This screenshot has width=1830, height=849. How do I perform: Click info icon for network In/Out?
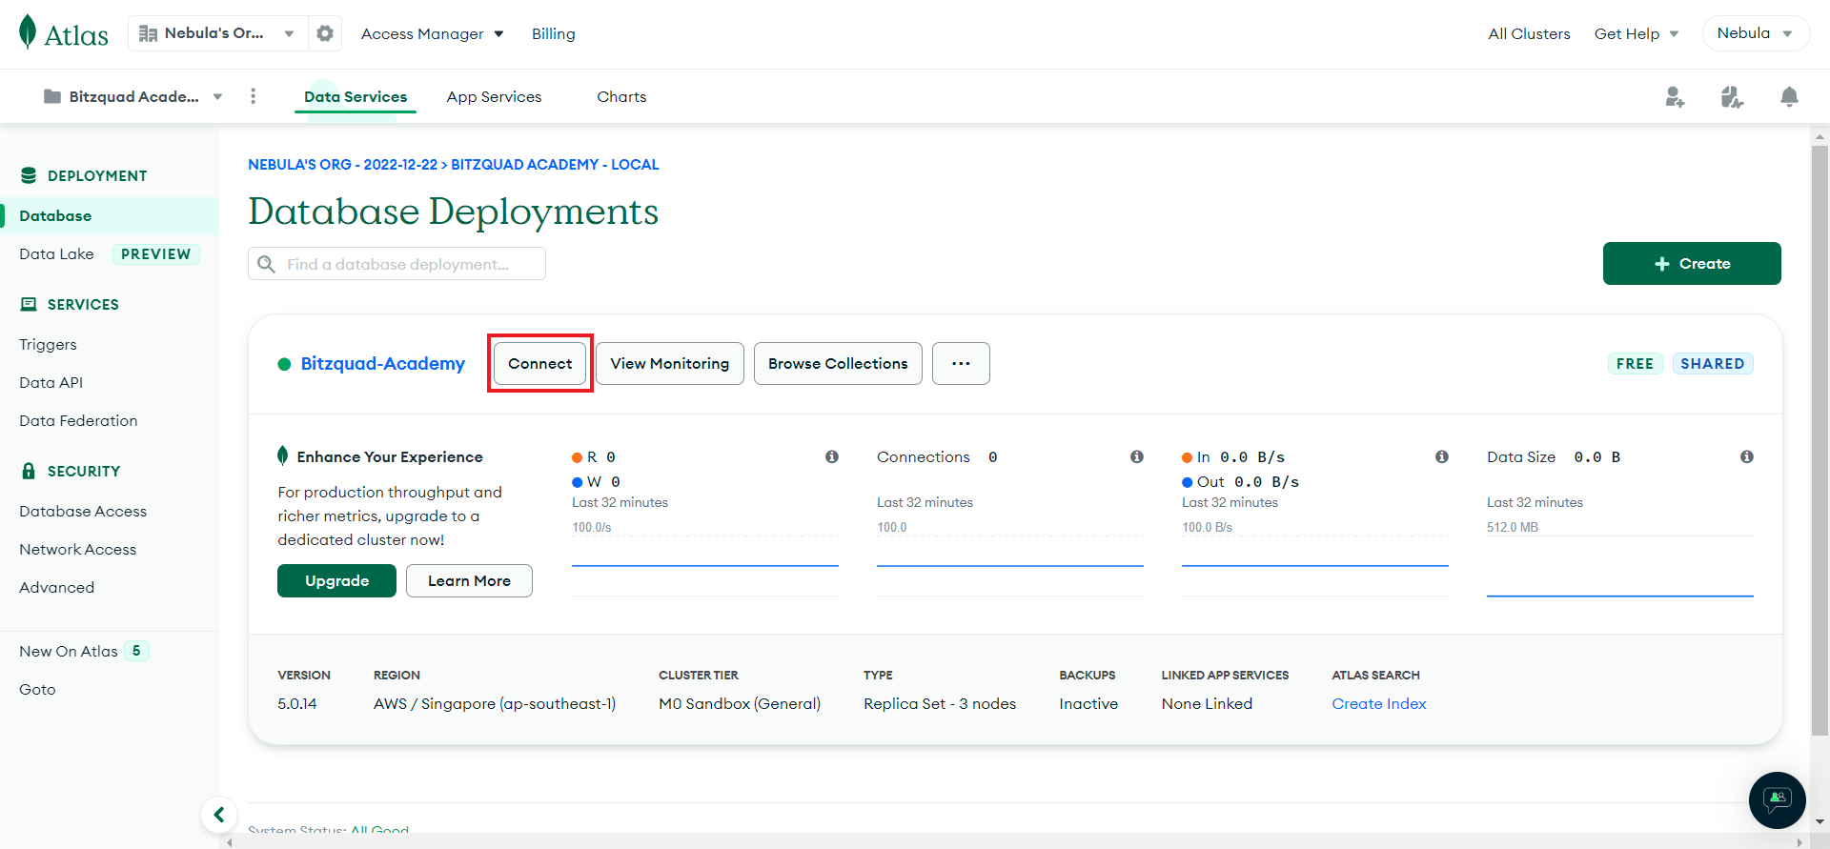pyautogui.click(x=1442, y=456)
